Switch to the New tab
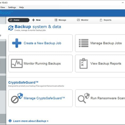125x125 pixels. (x=36, y=20)
